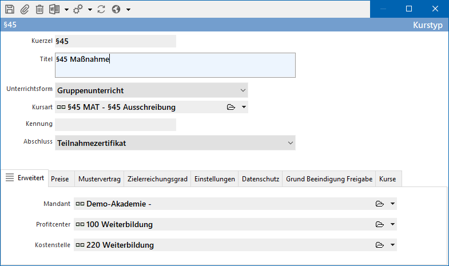Open folder icon in Kursart field
The image size is (449, 266).
(231, 107)
